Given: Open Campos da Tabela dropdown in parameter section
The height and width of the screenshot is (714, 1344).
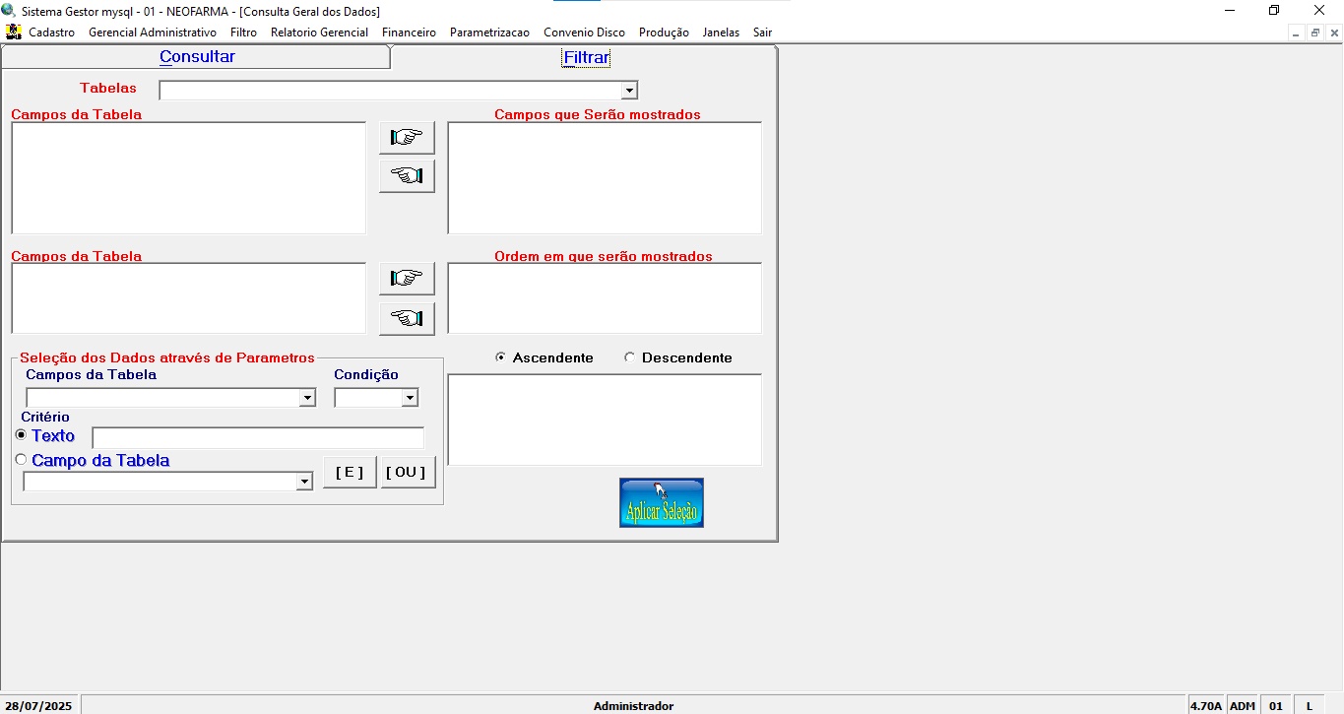Looking at the screenshot, I should click(x=307, y=398).
